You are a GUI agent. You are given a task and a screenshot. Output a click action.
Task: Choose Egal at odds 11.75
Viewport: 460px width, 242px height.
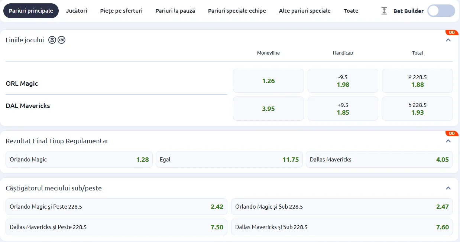pos(229,160)
